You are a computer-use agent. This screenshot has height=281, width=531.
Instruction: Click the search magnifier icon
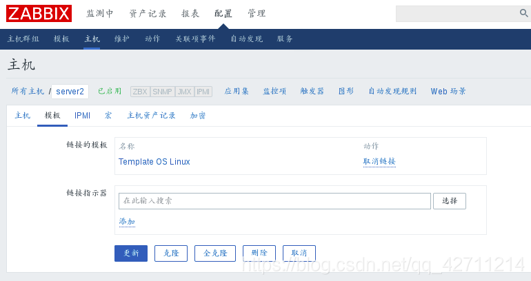(523, 13)
